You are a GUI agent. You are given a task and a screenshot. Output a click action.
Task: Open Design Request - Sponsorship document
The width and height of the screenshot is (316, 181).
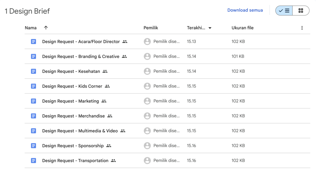(73, 146)
